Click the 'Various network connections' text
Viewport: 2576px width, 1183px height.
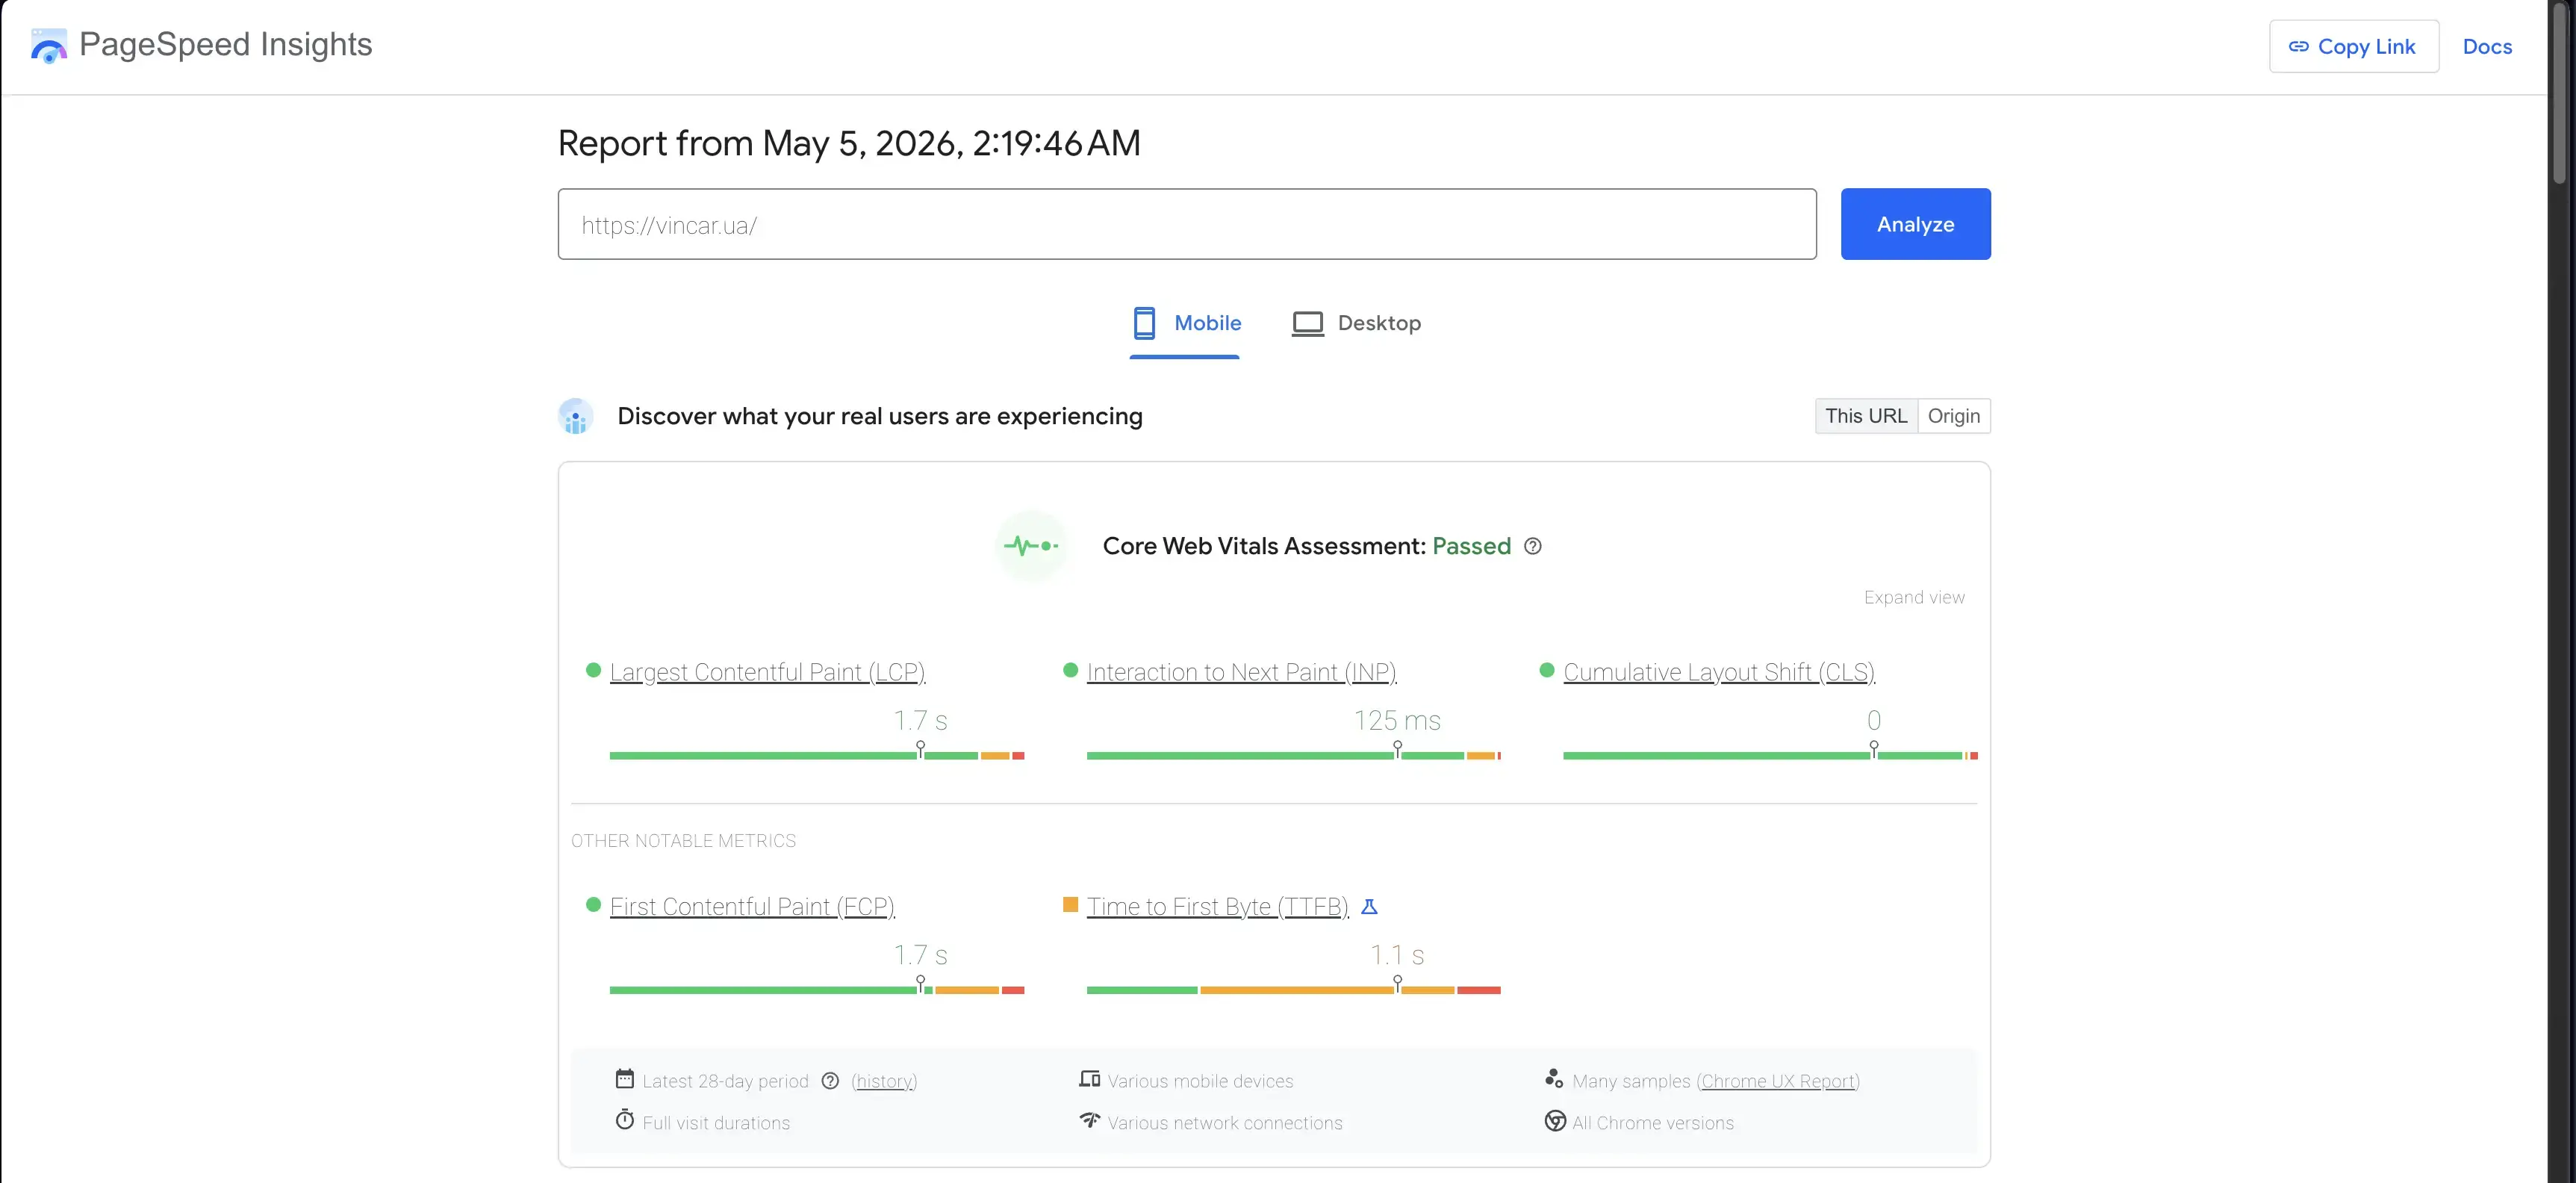(1225, 1123)
